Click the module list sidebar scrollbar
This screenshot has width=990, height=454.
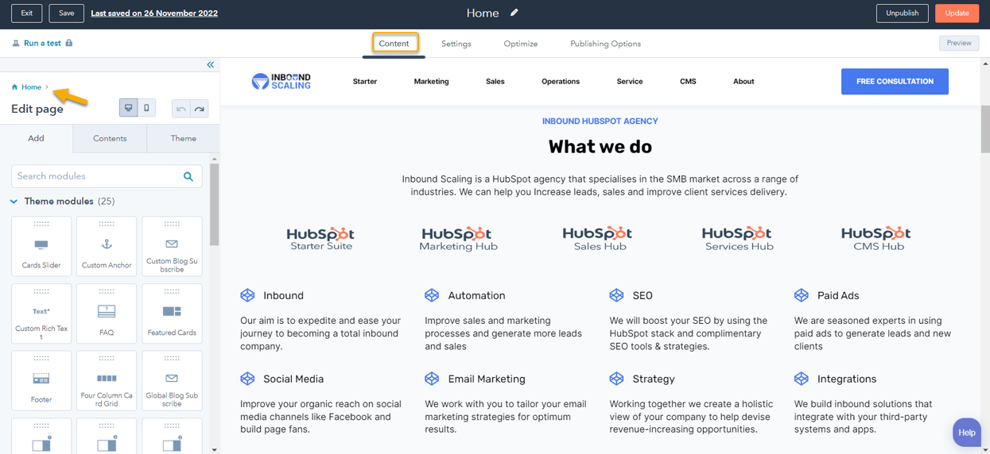coord(214,205)
